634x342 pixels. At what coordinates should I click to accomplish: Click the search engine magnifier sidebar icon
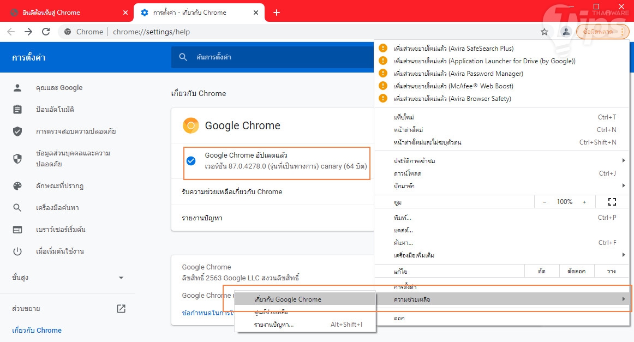point(17,208)
